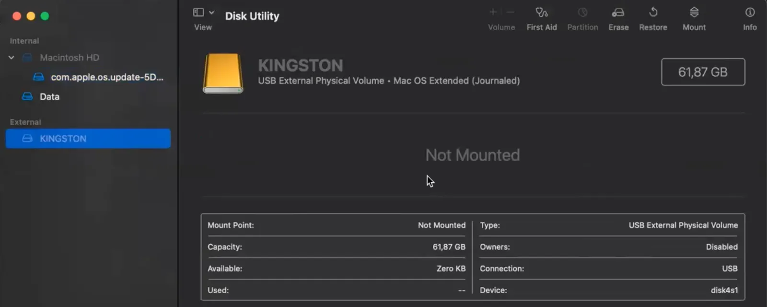Select KINGSTON in the sidebar
This screenshot has height=307, width=767.
(63, 139)
